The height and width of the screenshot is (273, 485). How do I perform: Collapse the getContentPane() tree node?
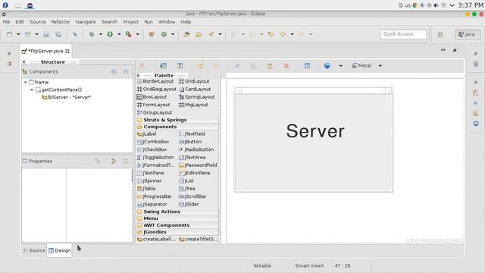pyautogui.click(x=32, y=89)
